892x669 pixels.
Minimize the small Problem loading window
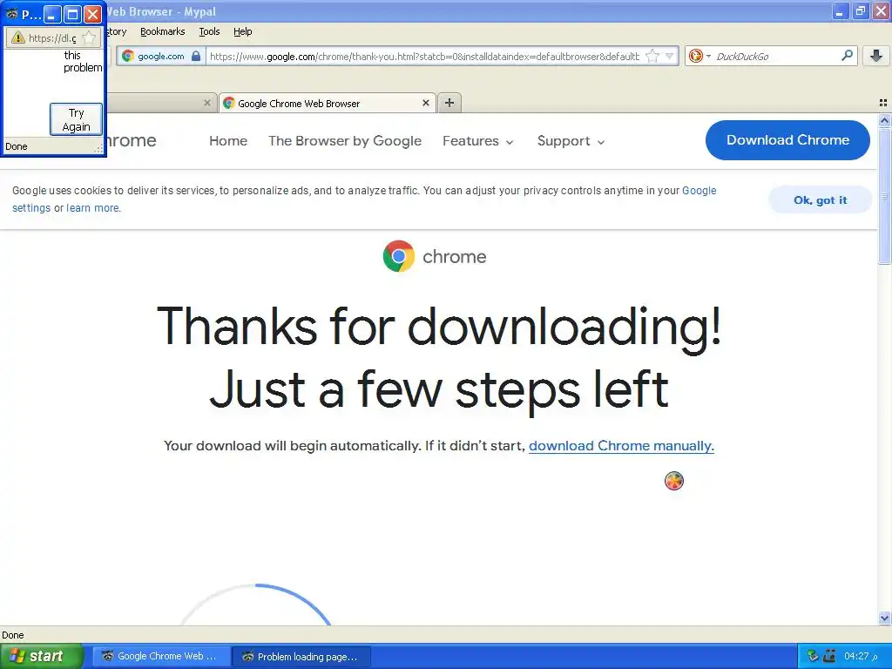[x=52, y=14]
